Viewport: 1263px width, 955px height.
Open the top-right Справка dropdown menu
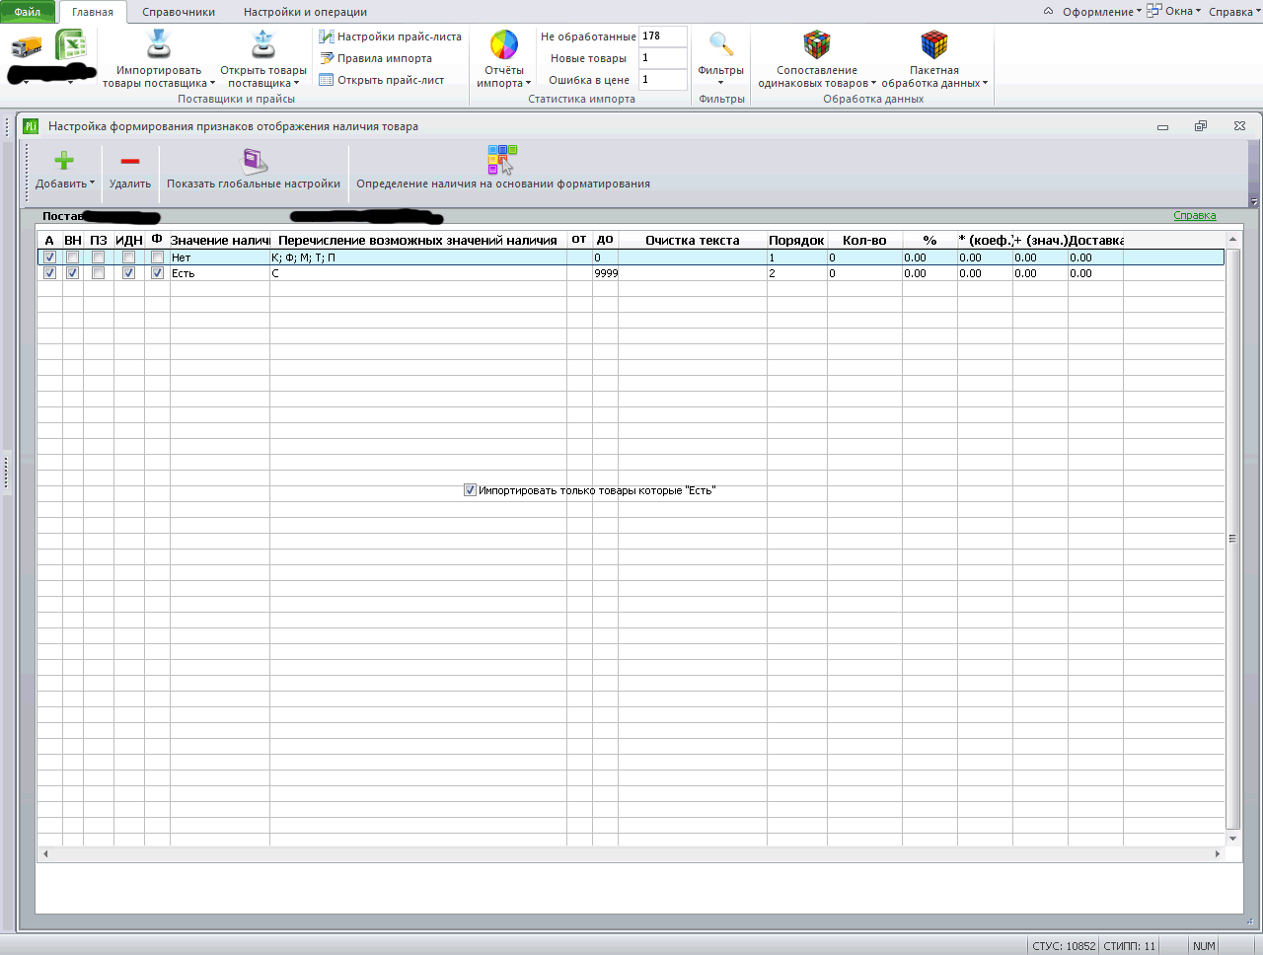[1234, 12]
